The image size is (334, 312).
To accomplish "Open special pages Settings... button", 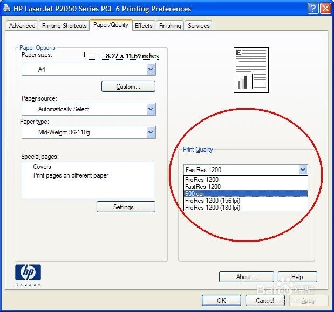I will (126, 207).
